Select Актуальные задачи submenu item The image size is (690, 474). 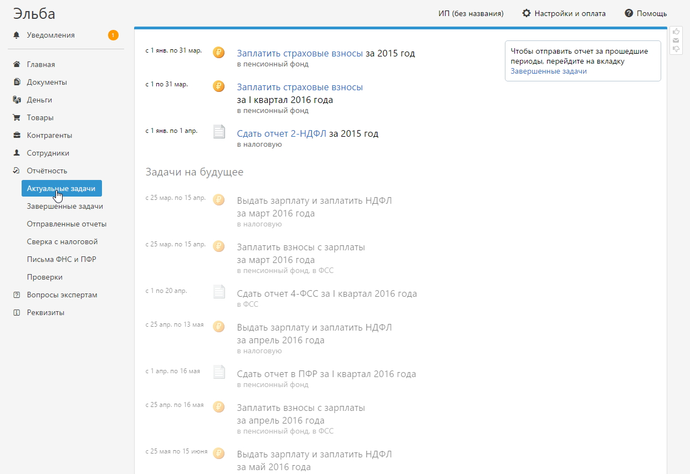(62, 188)
